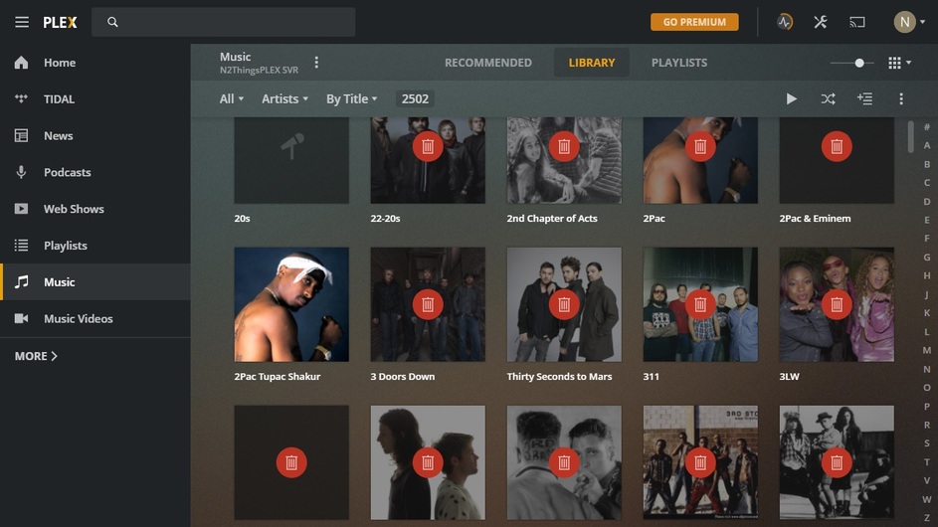Open the Settings wrench icon

pyautogui.click(x=821, y=22)
